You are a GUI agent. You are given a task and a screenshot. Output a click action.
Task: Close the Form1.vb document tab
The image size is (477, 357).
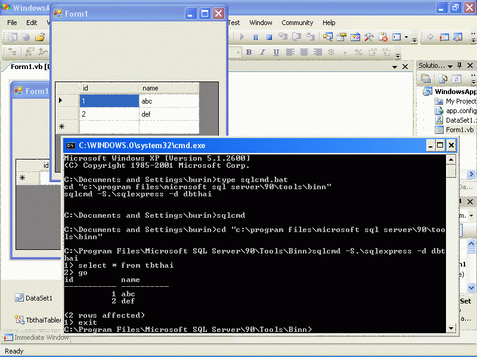coord(405,67)
